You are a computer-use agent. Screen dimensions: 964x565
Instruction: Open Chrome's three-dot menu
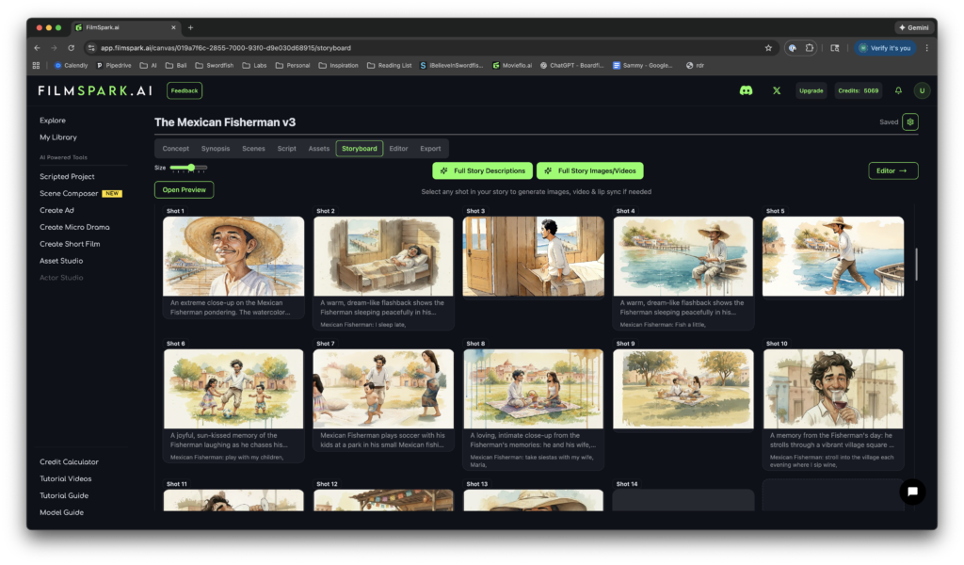tap(926, 48)
